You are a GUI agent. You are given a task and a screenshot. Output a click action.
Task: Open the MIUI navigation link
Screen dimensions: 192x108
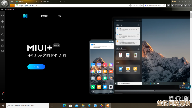[x=59, y=16]
